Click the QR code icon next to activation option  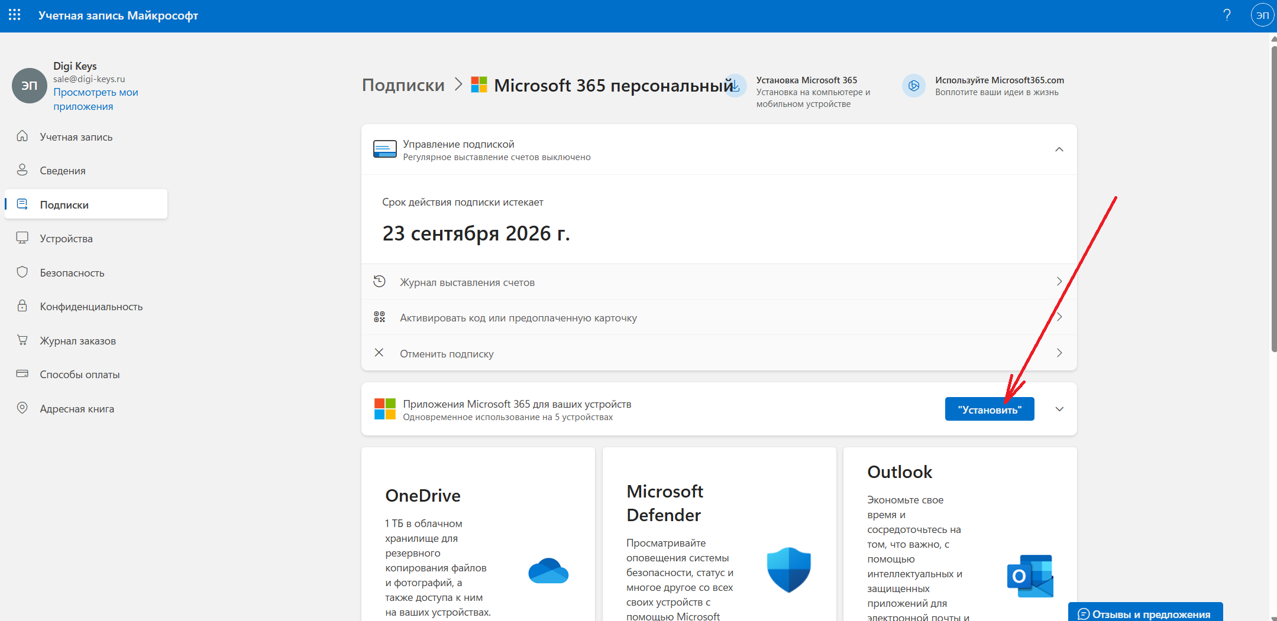click(x=380, y=317)
